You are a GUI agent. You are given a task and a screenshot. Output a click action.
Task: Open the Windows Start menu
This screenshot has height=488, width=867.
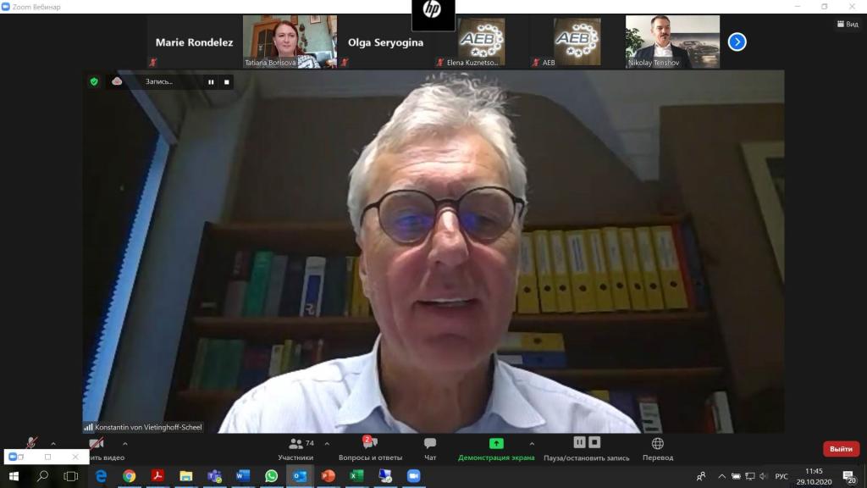pyautogui.click(x=14, y=476)
